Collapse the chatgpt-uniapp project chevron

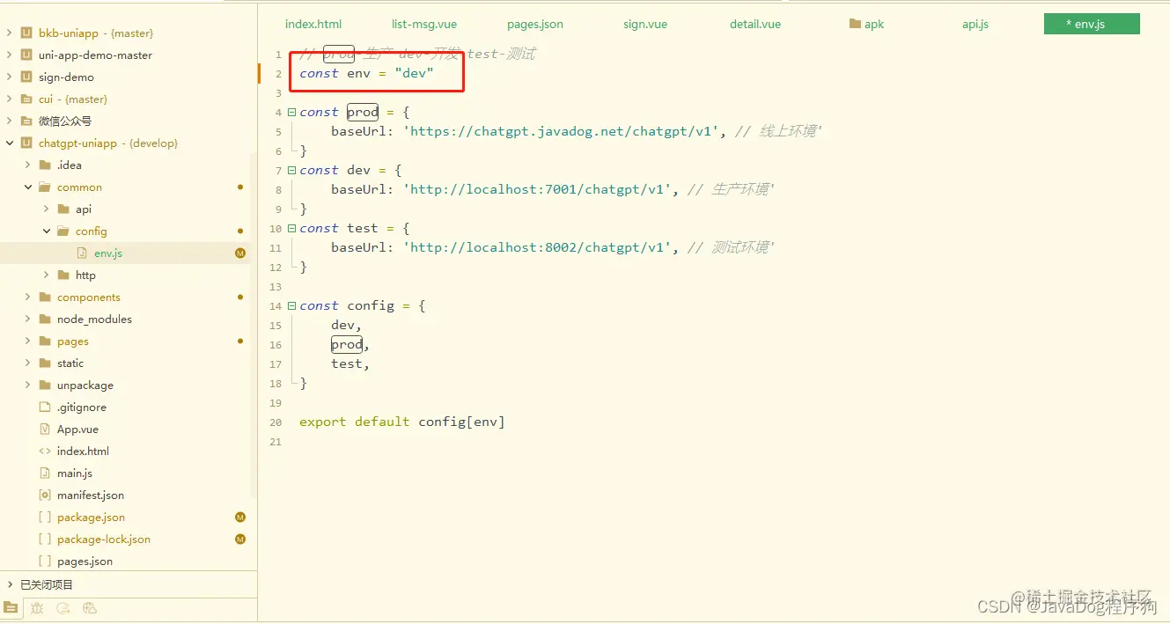[10, 143]
